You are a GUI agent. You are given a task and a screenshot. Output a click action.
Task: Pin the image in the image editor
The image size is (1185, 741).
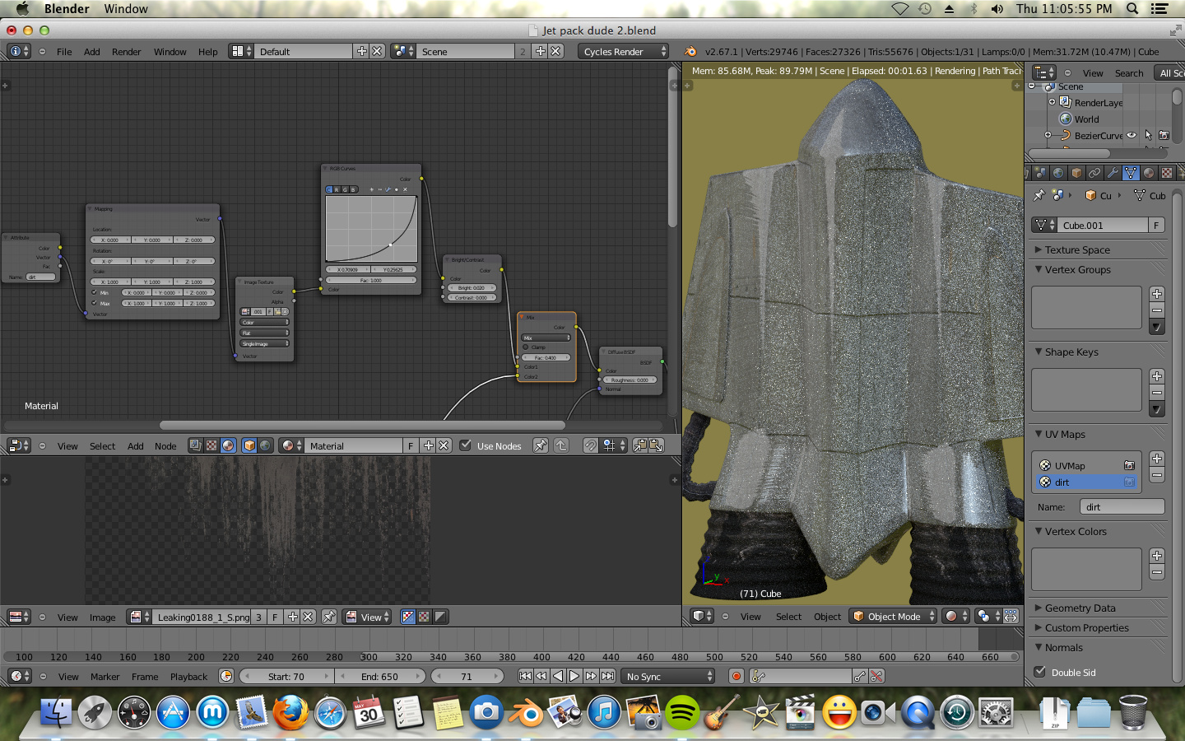point(329,617)
